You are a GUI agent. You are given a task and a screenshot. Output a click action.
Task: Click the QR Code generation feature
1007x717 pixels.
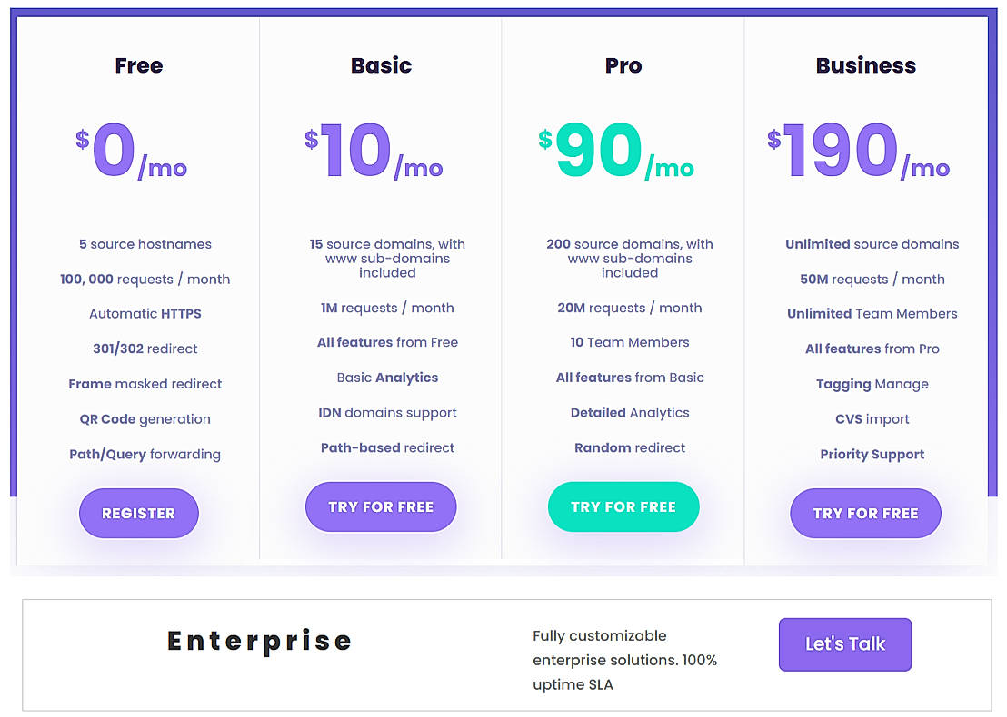tap(145, 419)
